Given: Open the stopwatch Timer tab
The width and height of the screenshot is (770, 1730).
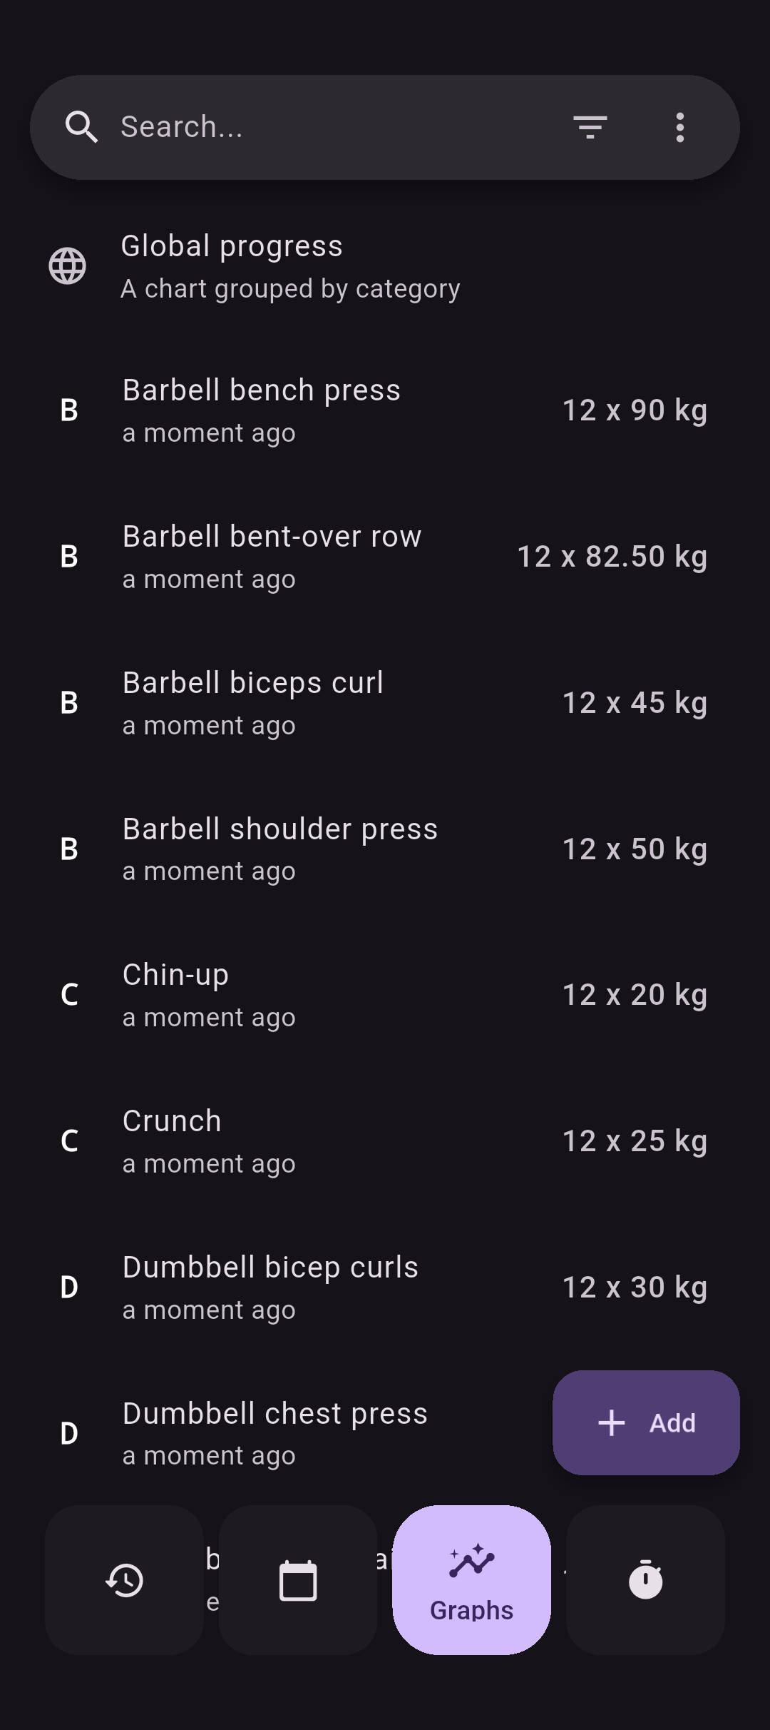Looking at the screenshot, I should pyautogui.click(x=645, y=1580).
